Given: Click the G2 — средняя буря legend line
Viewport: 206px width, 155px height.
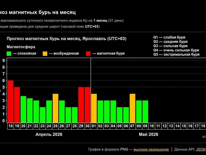Looking at the screenshot, I should click(171, 42).
